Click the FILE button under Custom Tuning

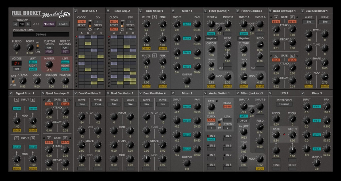[50, 51]
